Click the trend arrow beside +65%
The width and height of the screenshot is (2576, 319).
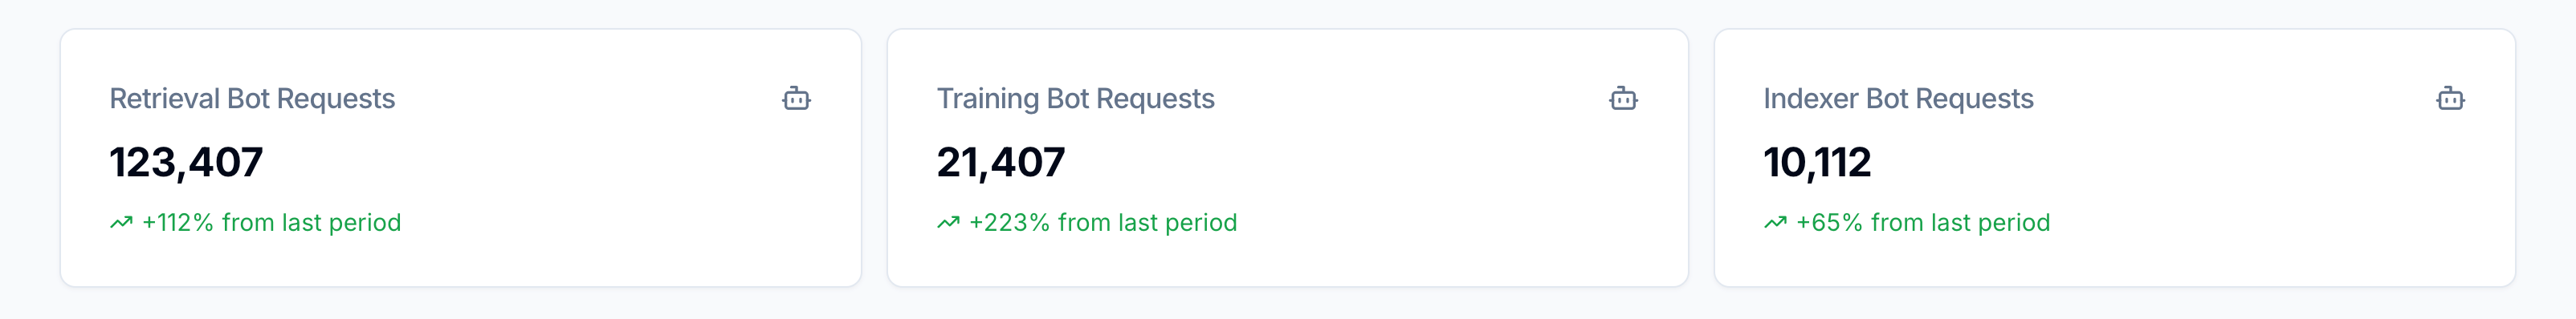pos(1775,222)
